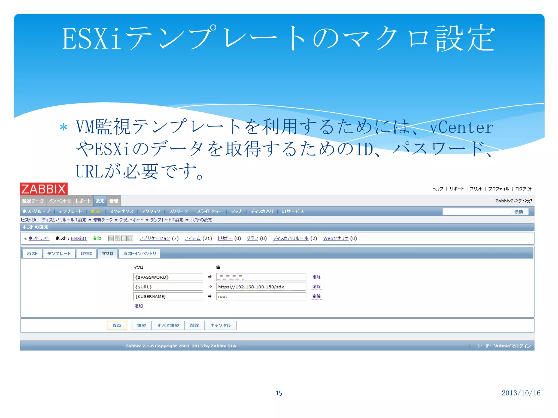Select スクリーン in the submenu
Image resolution: width=558 pixels, height=418 pixels.
pos(178,211)
